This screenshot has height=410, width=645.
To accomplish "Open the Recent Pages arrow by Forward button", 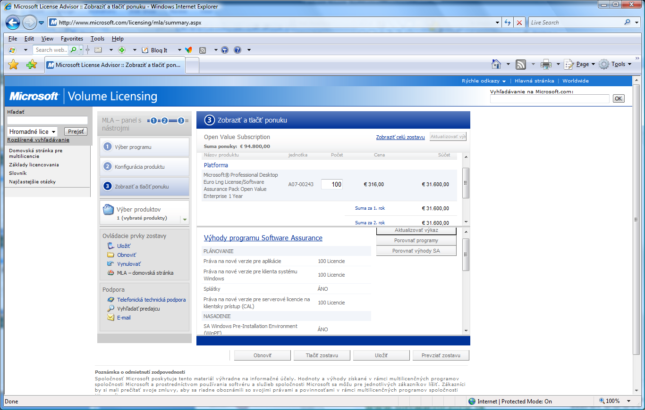I will tap(41, 23).
